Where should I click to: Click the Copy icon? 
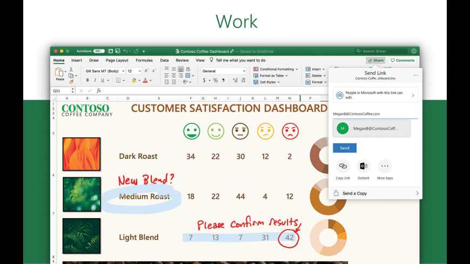[71, 75]
